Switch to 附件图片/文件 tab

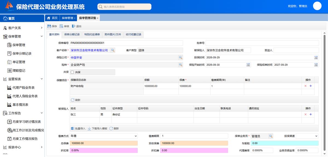click(113, 34)
